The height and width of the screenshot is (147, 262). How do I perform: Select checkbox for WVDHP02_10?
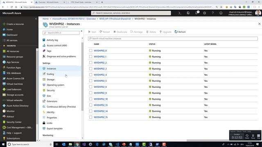click(x=90, y=99)
